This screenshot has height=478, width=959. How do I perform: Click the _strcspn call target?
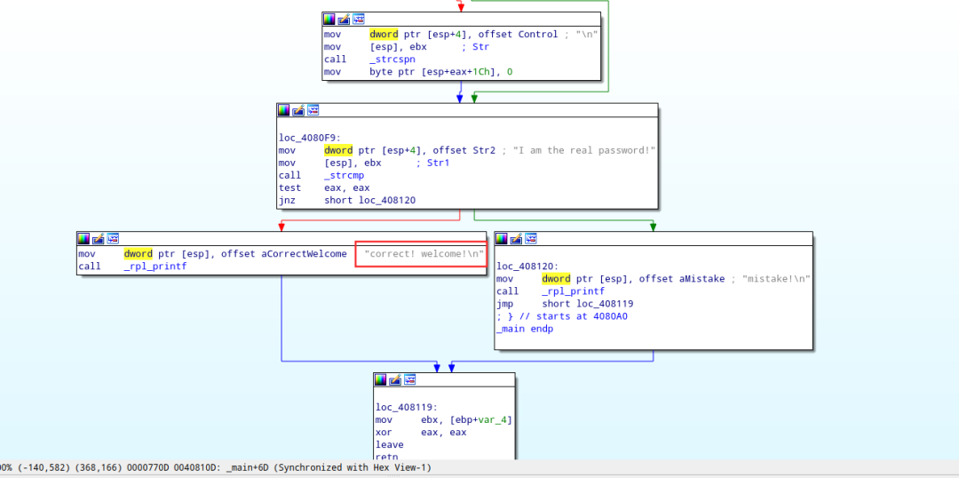[392, 60]
